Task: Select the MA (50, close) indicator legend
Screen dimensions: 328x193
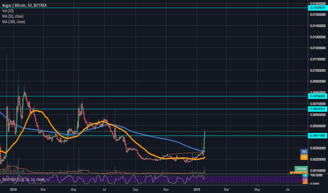Action: coord(13,16)
